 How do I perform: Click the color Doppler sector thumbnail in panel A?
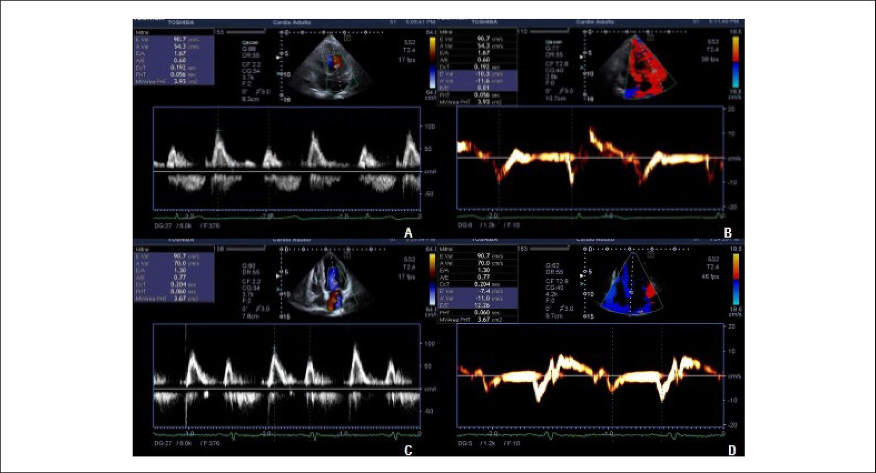point(327,67)
